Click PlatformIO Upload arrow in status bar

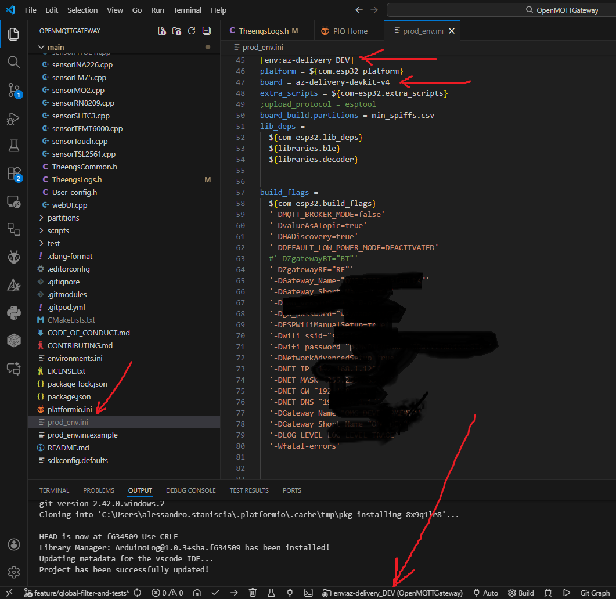[x=234, y=593]
